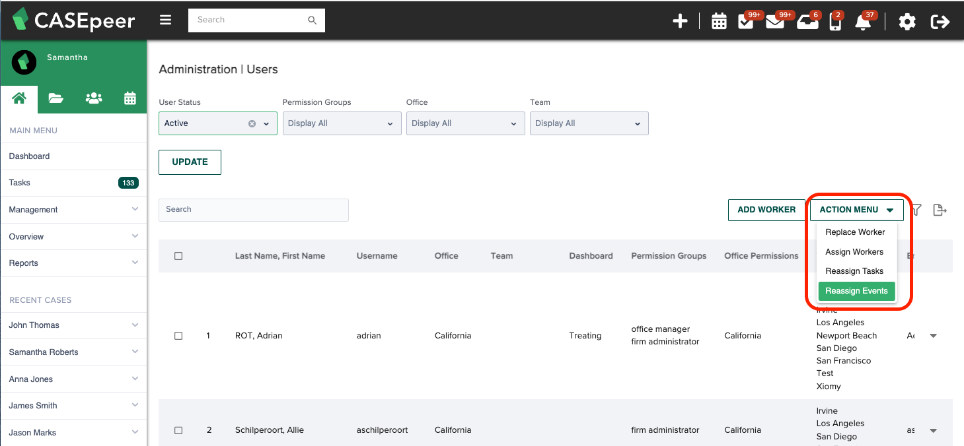964x446 pixels.
Task: Choose Reassign Events from action menu
Action: [x=856, y=291]
